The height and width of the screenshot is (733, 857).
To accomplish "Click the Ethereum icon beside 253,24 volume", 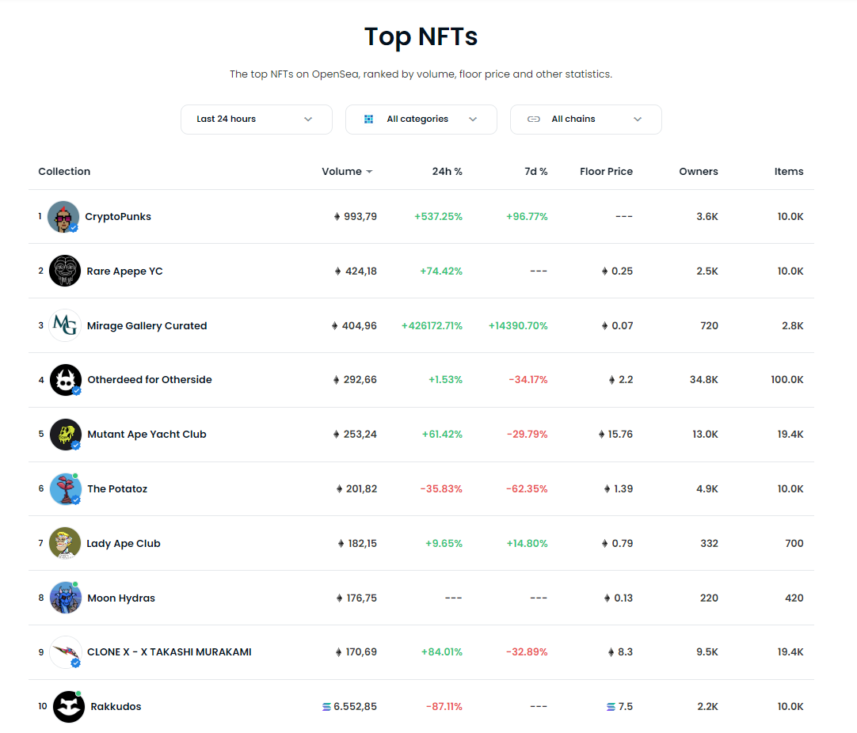I will (336, 435).
